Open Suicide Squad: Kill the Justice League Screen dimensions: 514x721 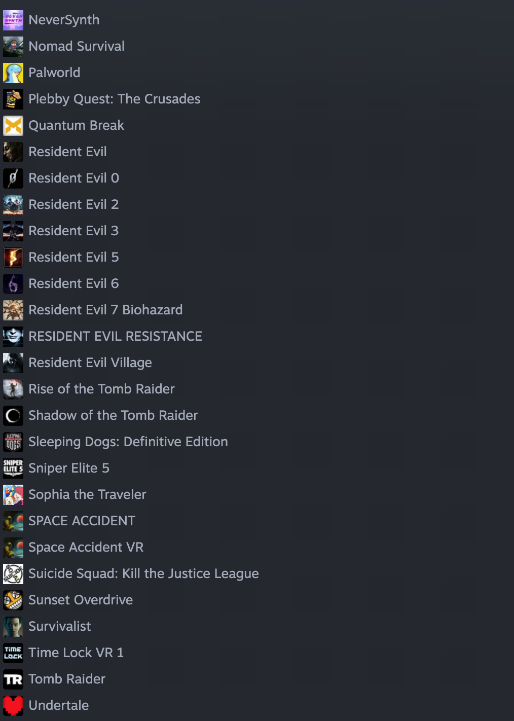(143, 573)
